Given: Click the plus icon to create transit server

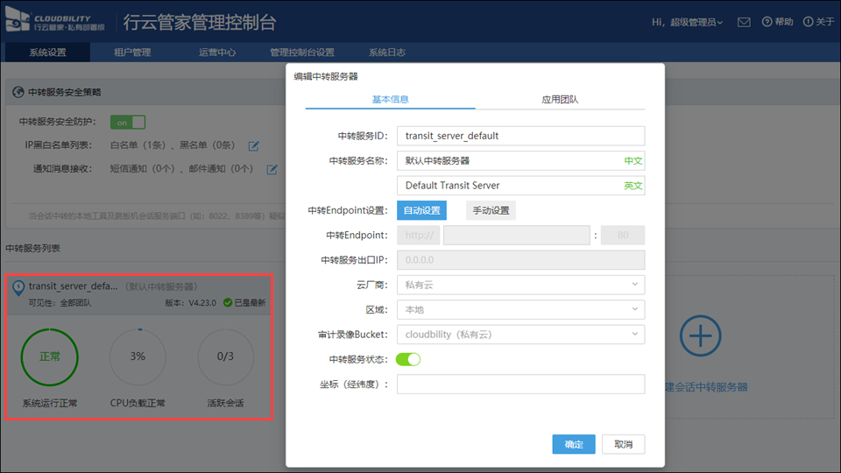Looking at the screenshot, I should click(x=701, y=335).
